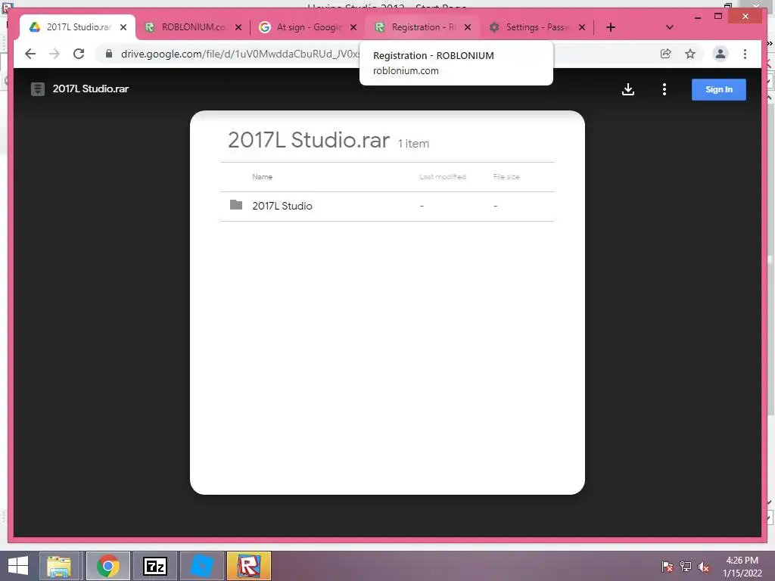Open the At sign - Google tab
Screen dimensions: 775x581
click(x=308, y=27)
